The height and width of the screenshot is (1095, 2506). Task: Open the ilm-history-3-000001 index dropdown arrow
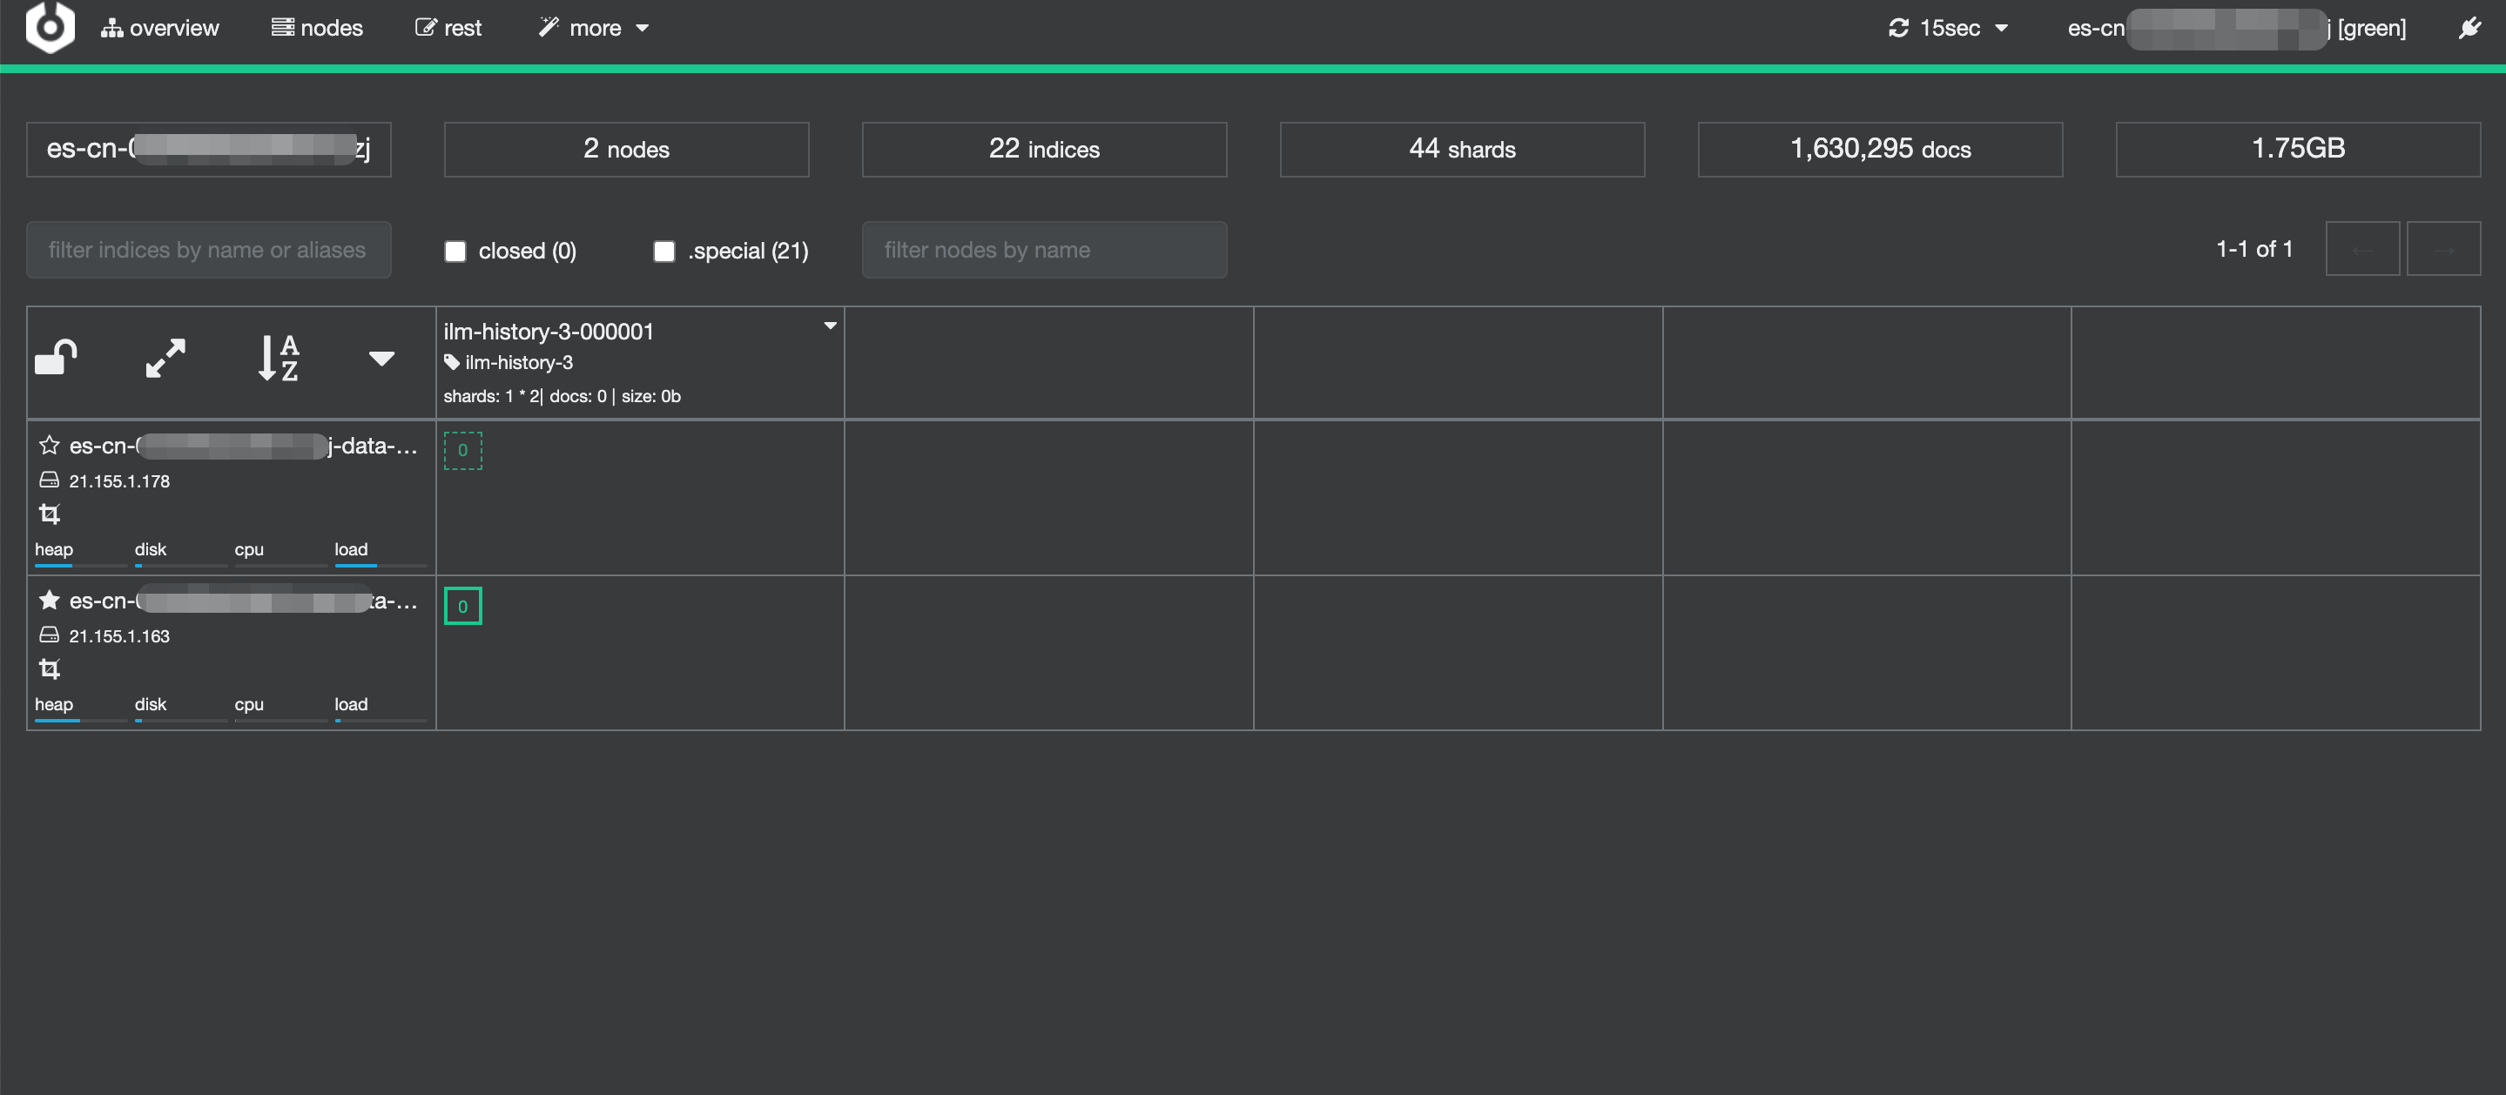coord(830,326)
